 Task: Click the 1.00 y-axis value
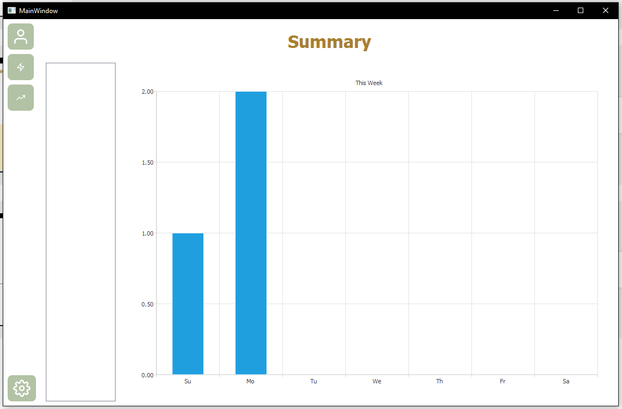147,233
